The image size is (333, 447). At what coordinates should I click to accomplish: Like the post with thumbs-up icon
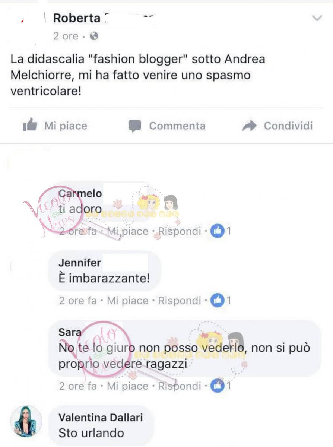30,125
